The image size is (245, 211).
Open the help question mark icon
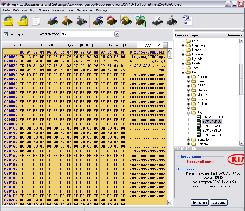click(x=187, y=21)
